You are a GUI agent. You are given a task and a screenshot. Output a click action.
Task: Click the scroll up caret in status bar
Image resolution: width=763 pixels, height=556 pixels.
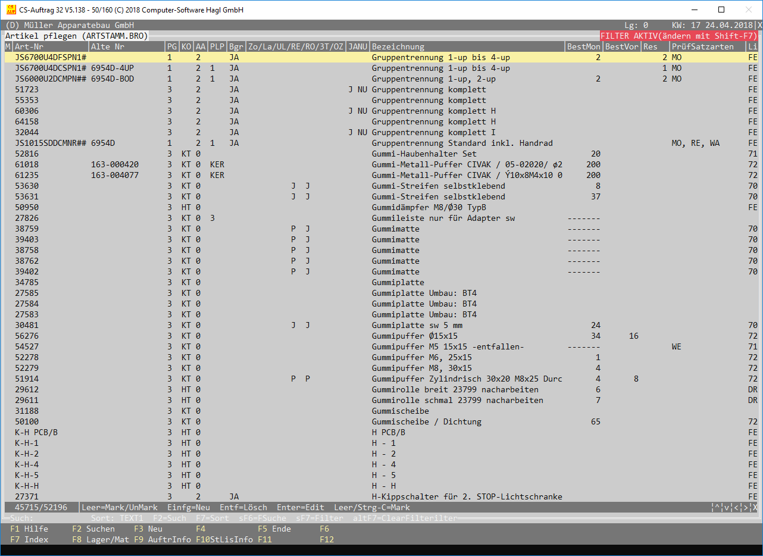click(x=718, y=508)
